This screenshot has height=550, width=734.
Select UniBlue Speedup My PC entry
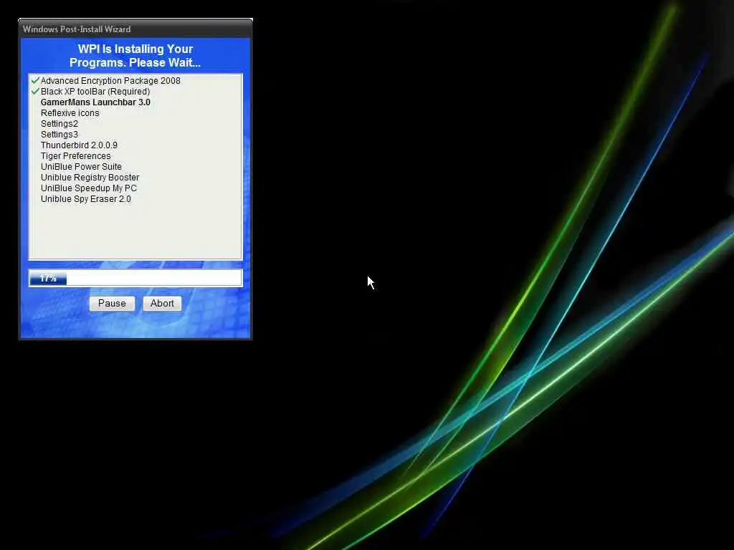89,188
